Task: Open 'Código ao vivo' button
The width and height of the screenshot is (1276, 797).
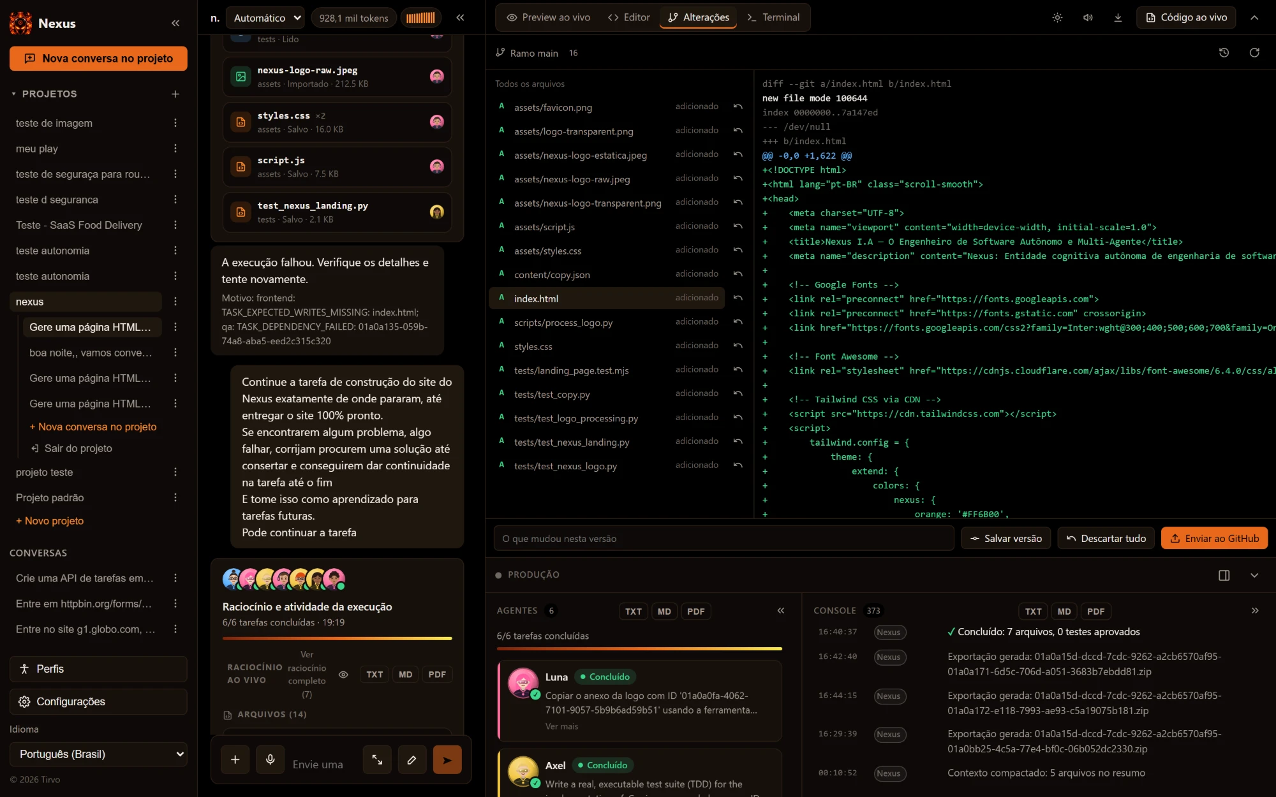Action: point(1186,18)
